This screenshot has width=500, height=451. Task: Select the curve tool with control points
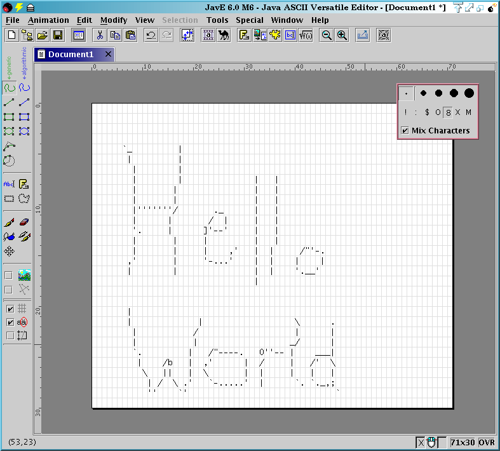pos(9,146)
